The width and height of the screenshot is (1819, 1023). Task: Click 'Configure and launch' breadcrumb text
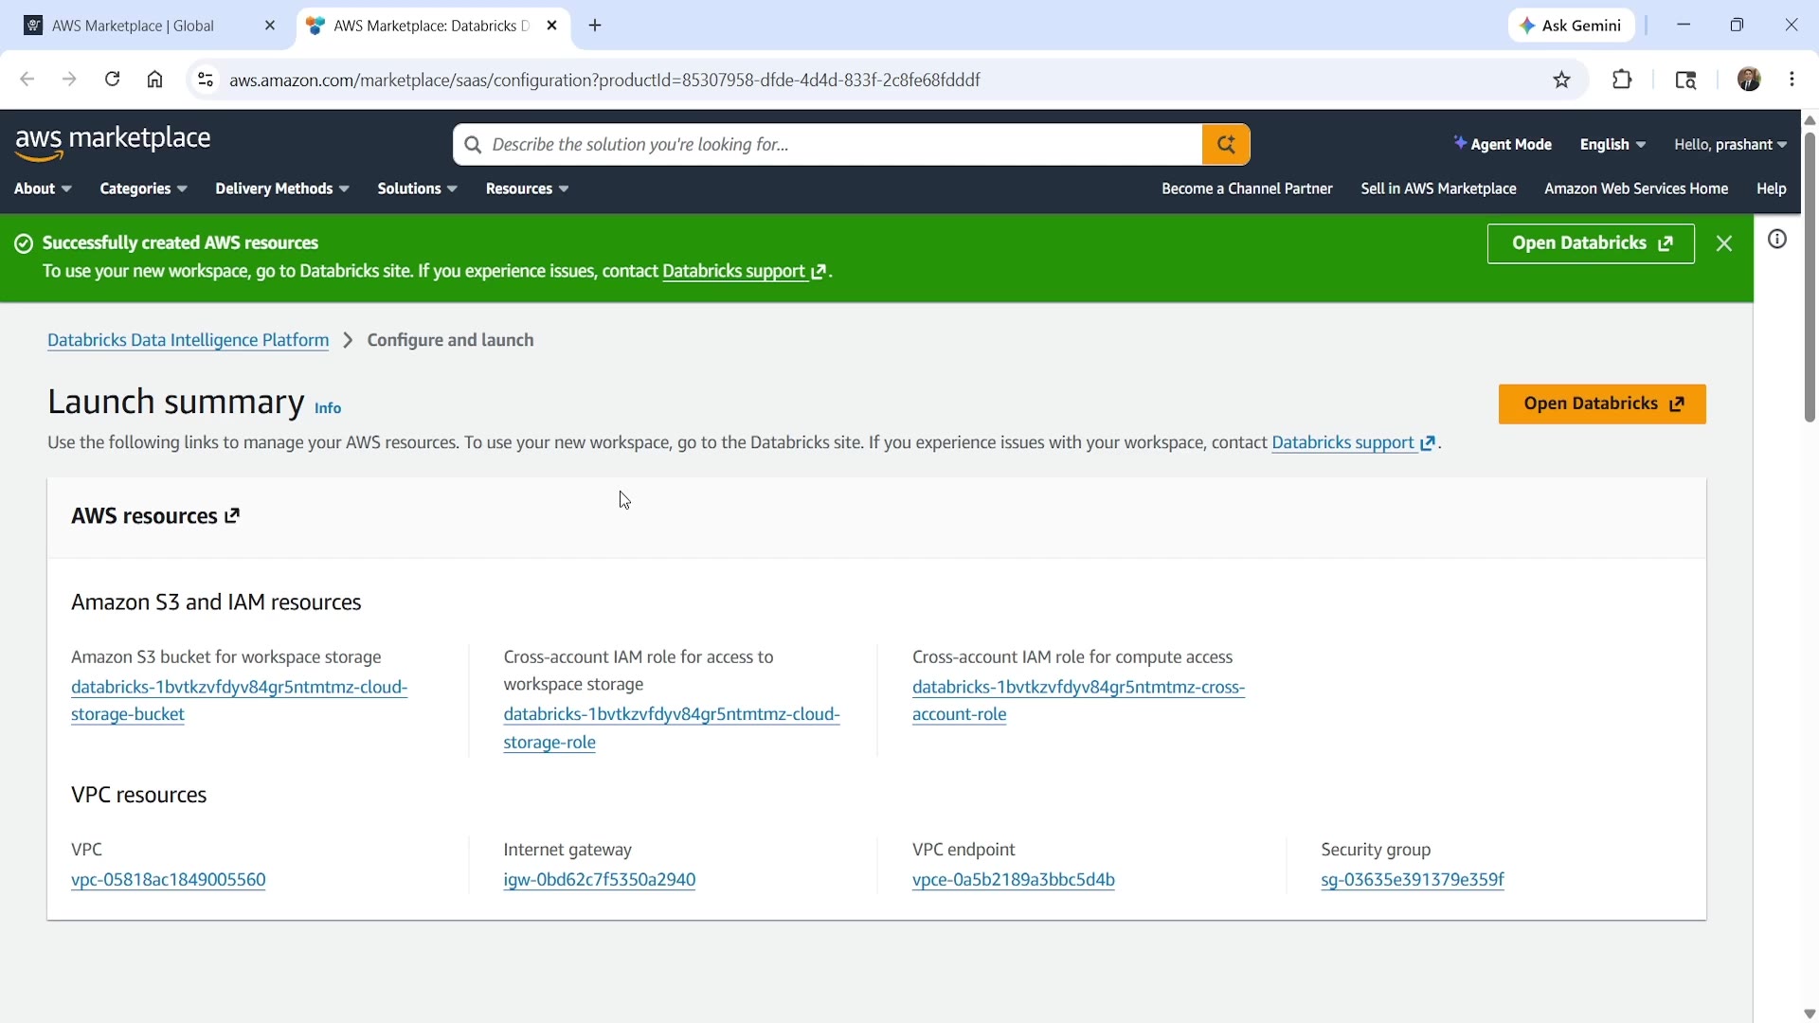coord(451,340)
